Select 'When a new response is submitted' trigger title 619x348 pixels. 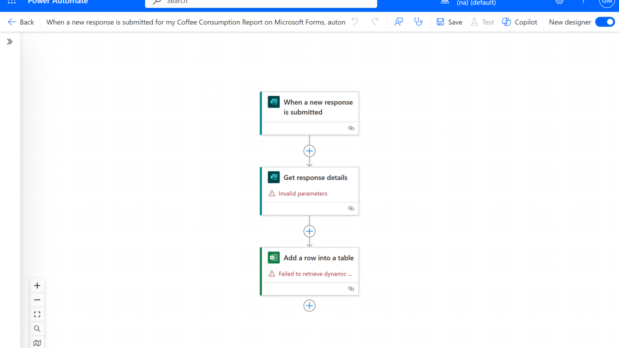tap(318, 107)
